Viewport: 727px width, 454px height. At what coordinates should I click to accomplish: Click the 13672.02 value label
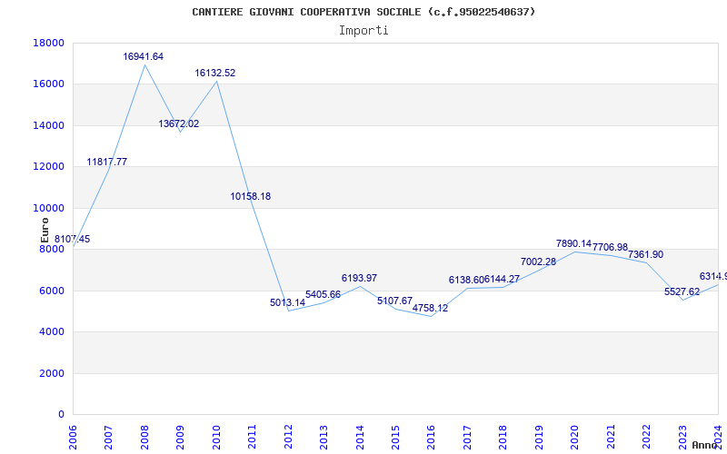point(179,123)
